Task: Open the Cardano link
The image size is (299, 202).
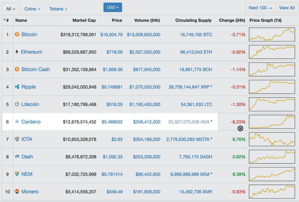Action: [31, 122]
